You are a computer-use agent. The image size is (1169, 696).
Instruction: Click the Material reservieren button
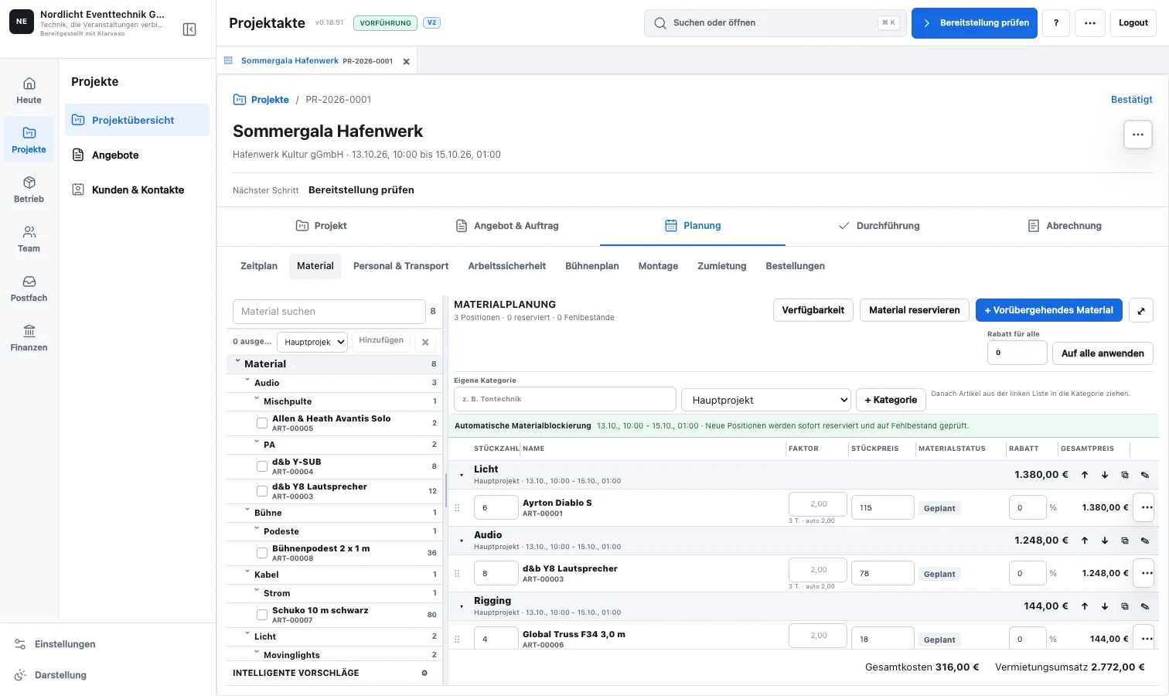(915, 310)
